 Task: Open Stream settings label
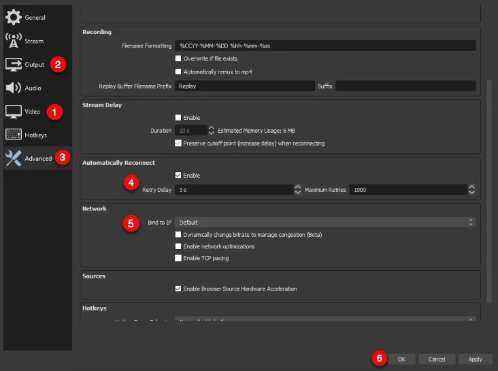click(x=34, y=41)
